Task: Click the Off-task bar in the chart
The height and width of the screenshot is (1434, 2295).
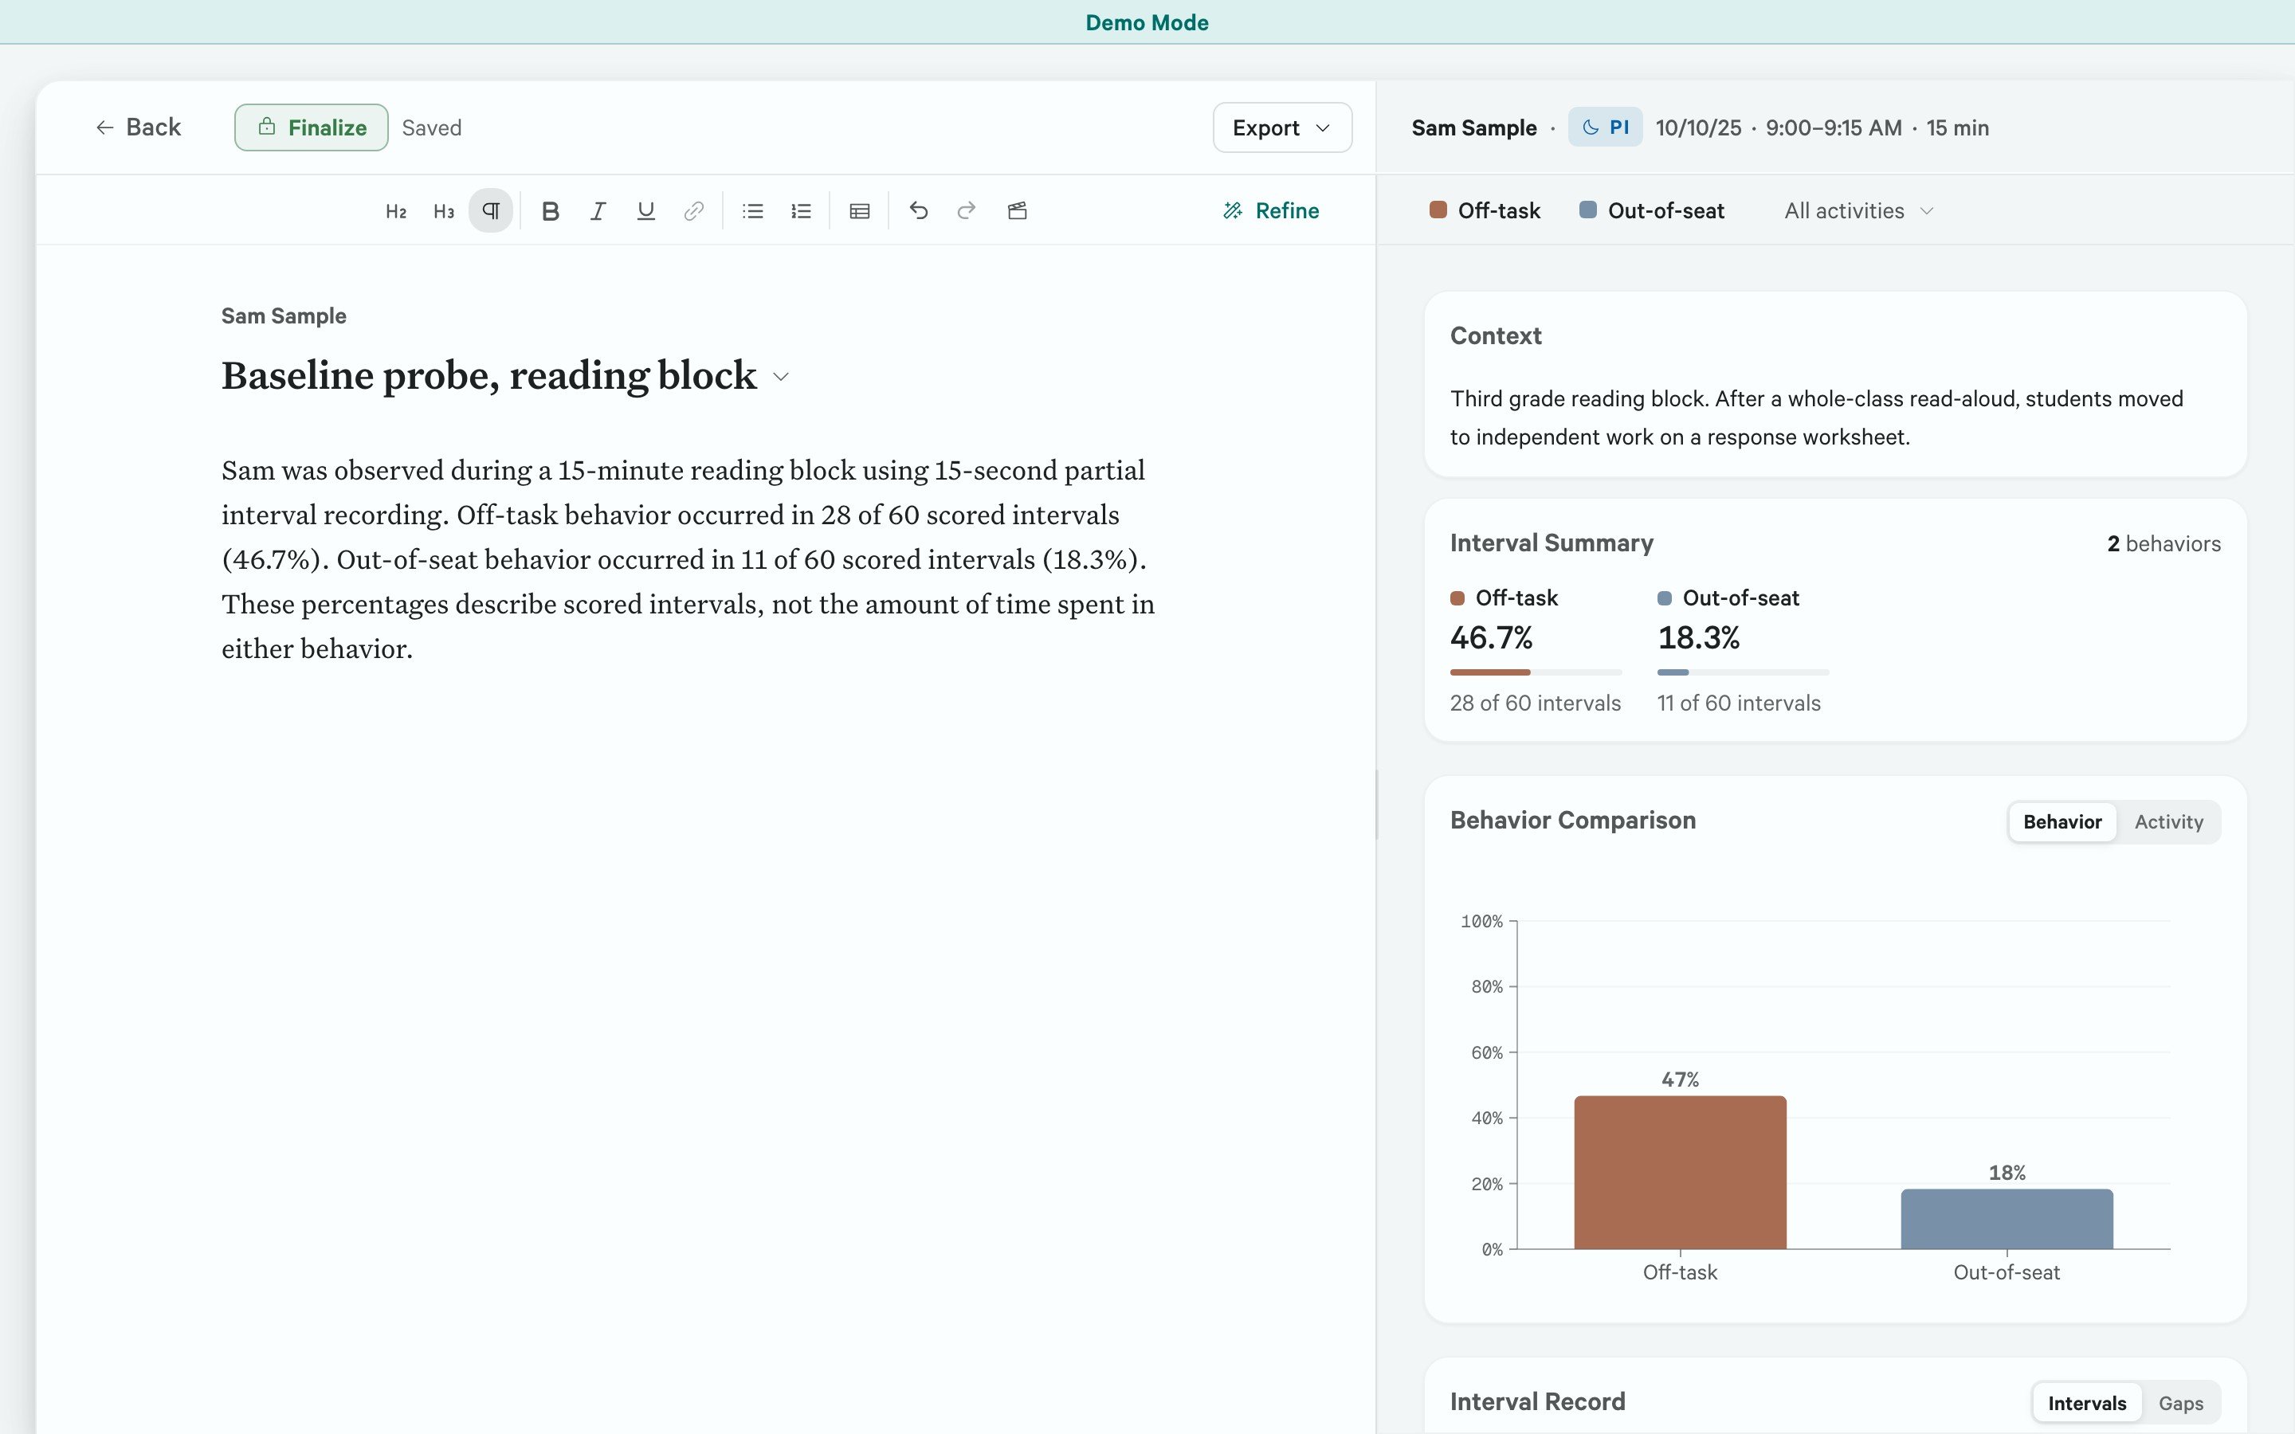Action: 1680,1172
